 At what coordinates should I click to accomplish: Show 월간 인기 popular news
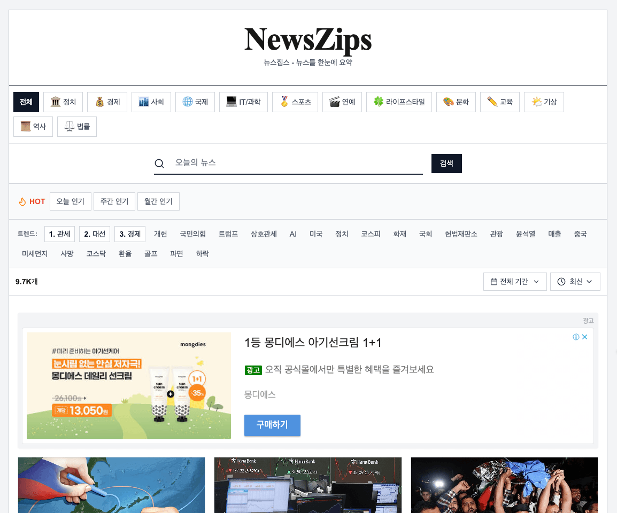tap(159, 201)
